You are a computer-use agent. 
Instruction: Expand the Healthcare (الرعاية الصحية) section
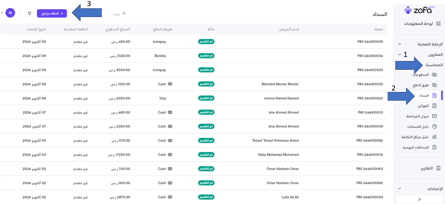[400, 44]
